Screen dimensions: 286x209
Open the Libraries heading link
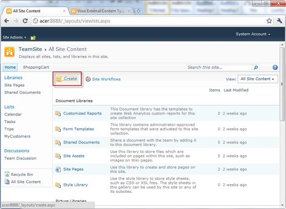[x=13, y=78]
